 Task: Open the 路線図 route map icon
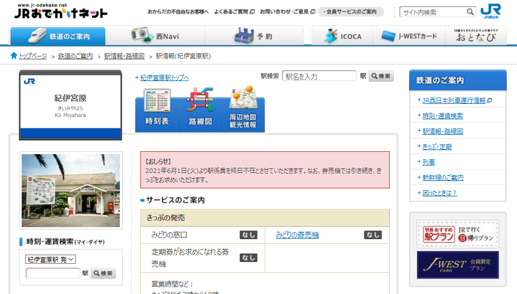click(200, 108)
